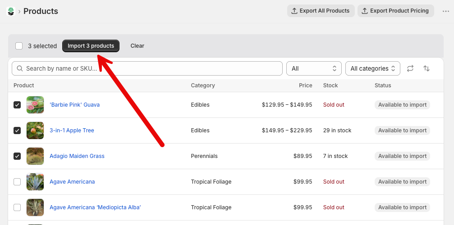Open the All status filter dropdown

[314, 68]
